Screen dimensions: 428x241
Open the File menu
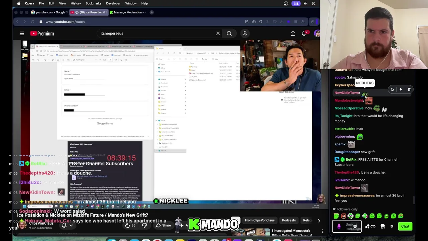[41, 3]
